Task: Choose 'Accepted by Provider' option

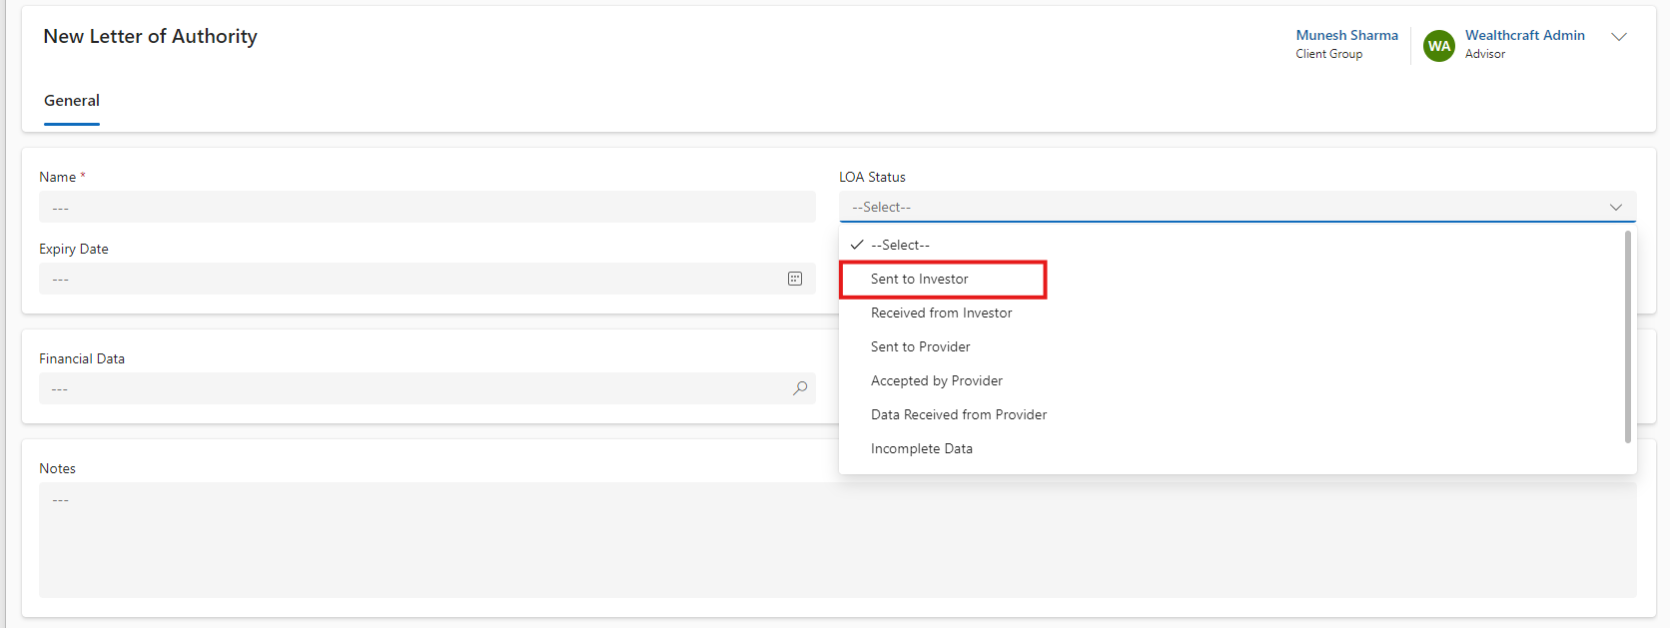Action: (x=936, y=380)
